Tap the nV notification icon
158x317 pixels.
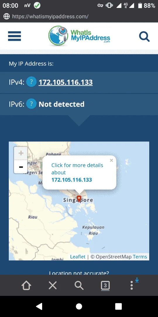point(27,6)
